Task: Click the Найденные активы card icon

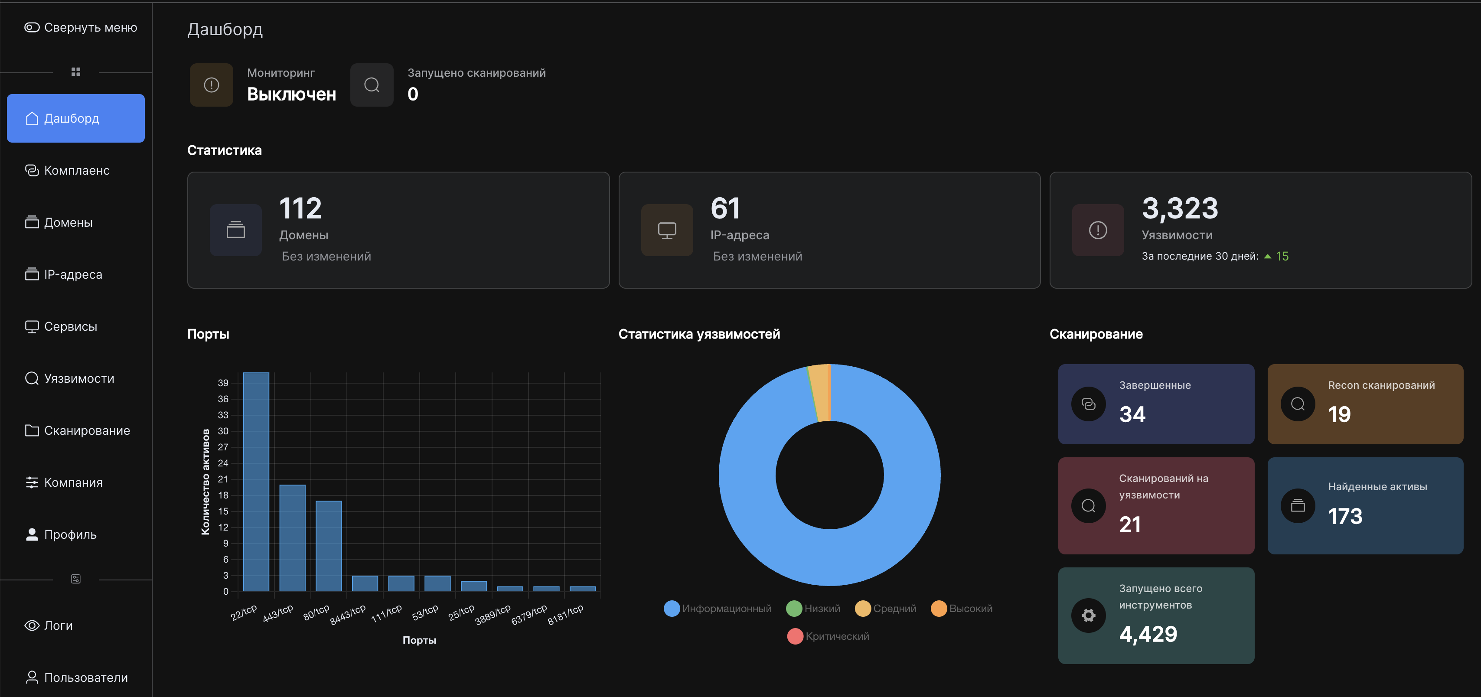Action: pyautogui.click(x=1297, y=506)
